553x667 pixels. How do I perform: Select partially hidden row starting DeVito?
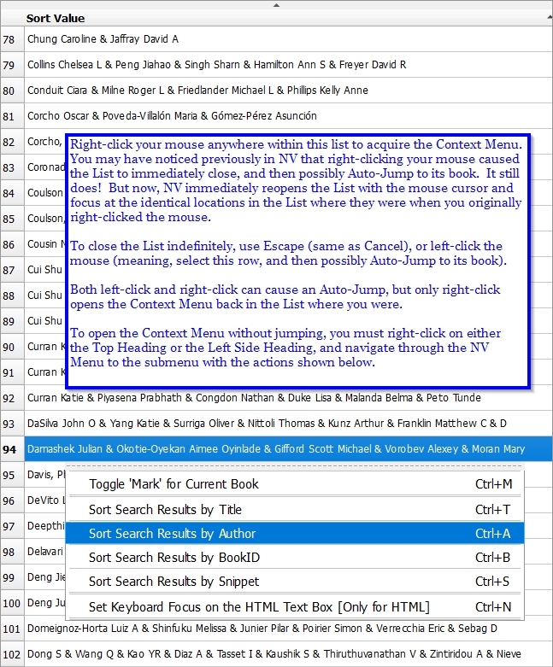pyautogui.click(x=45, y=500)
